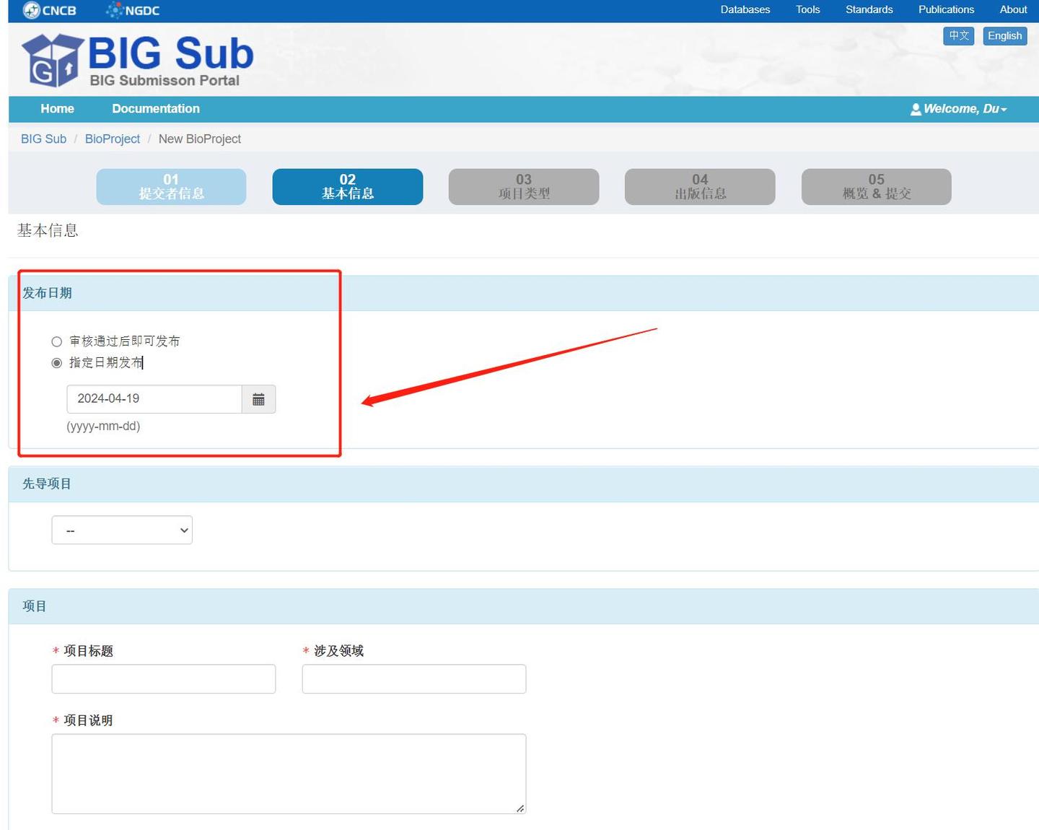Click the New BioProject breadcrumb text
Viewport: 1039px width, 830px height.
tap(200, 139)
